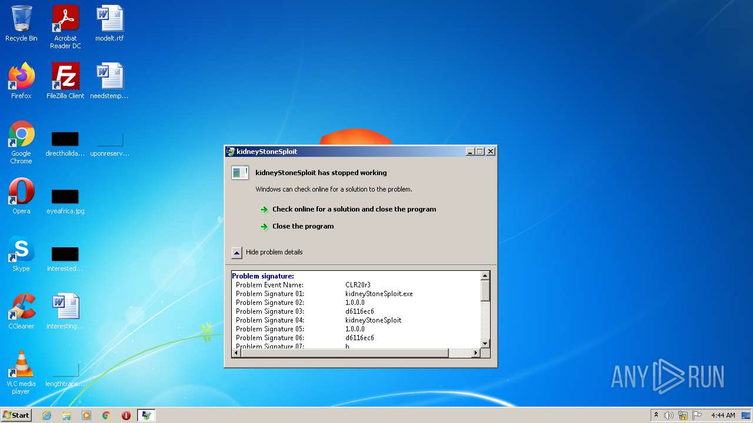
Task: Open Windows Explorer folder in taskbar
Action: (x=66, y=415)
